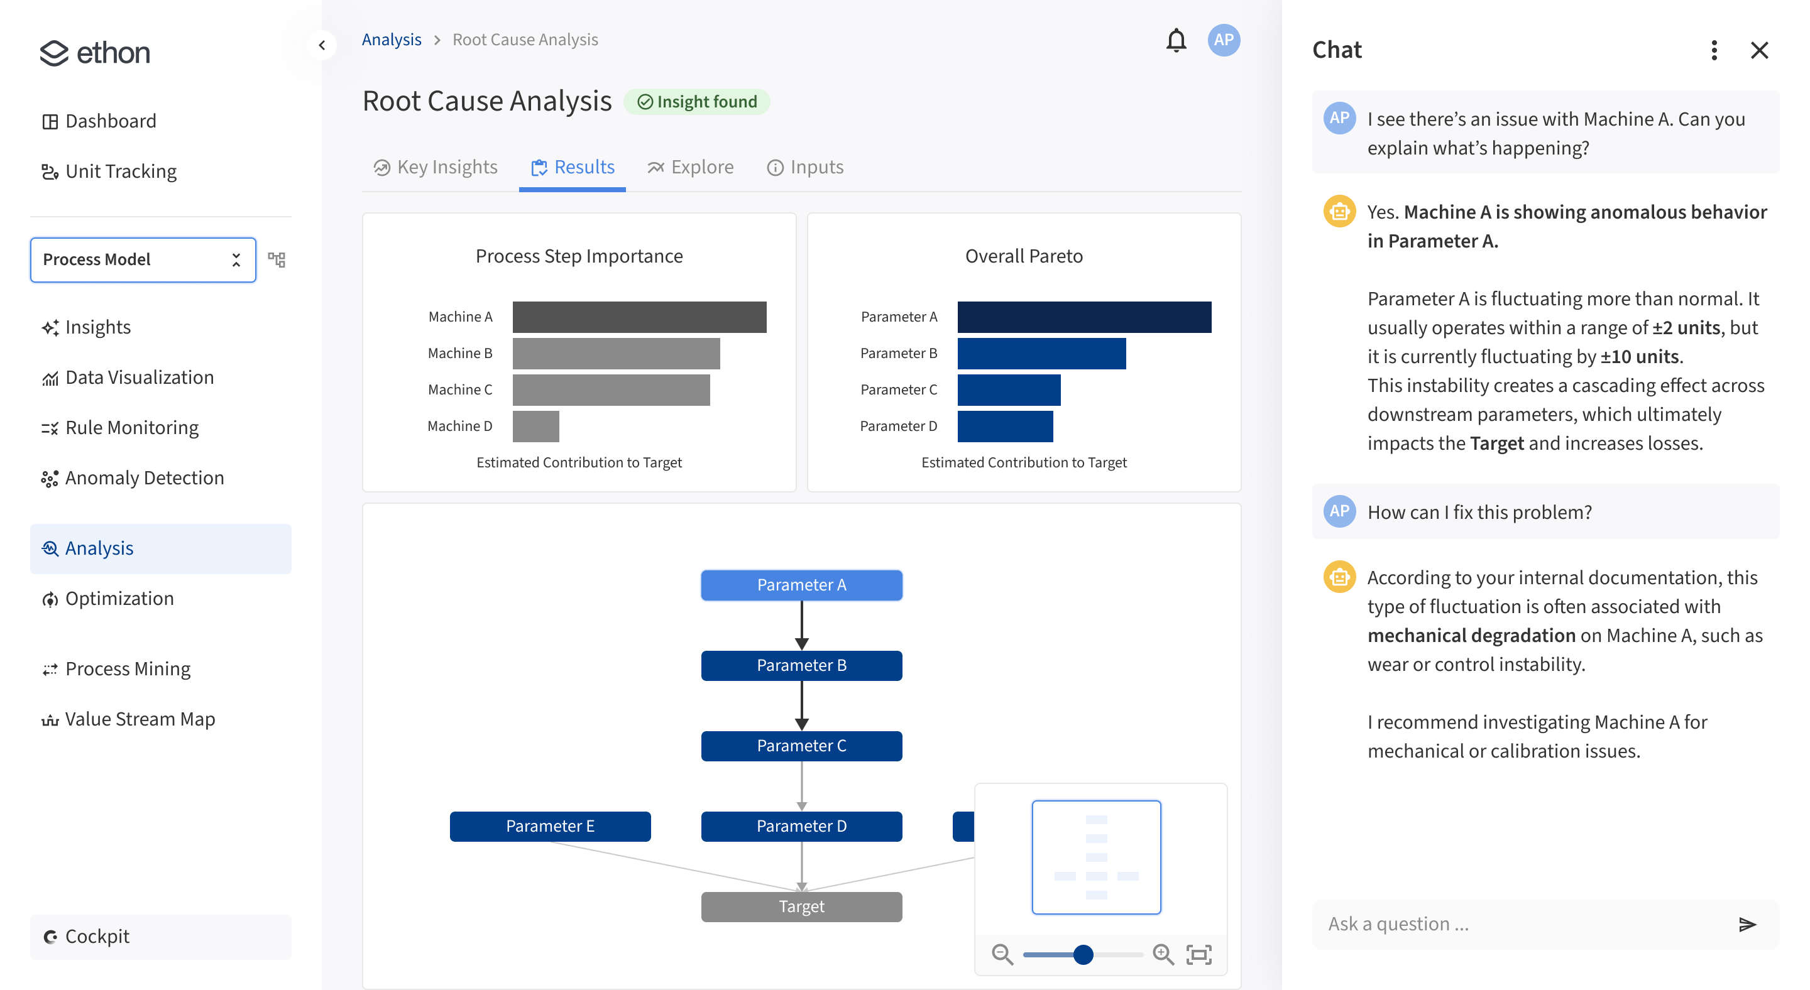Click the notification bell icon
The image size is (1810, 990).
[1175, 40]
